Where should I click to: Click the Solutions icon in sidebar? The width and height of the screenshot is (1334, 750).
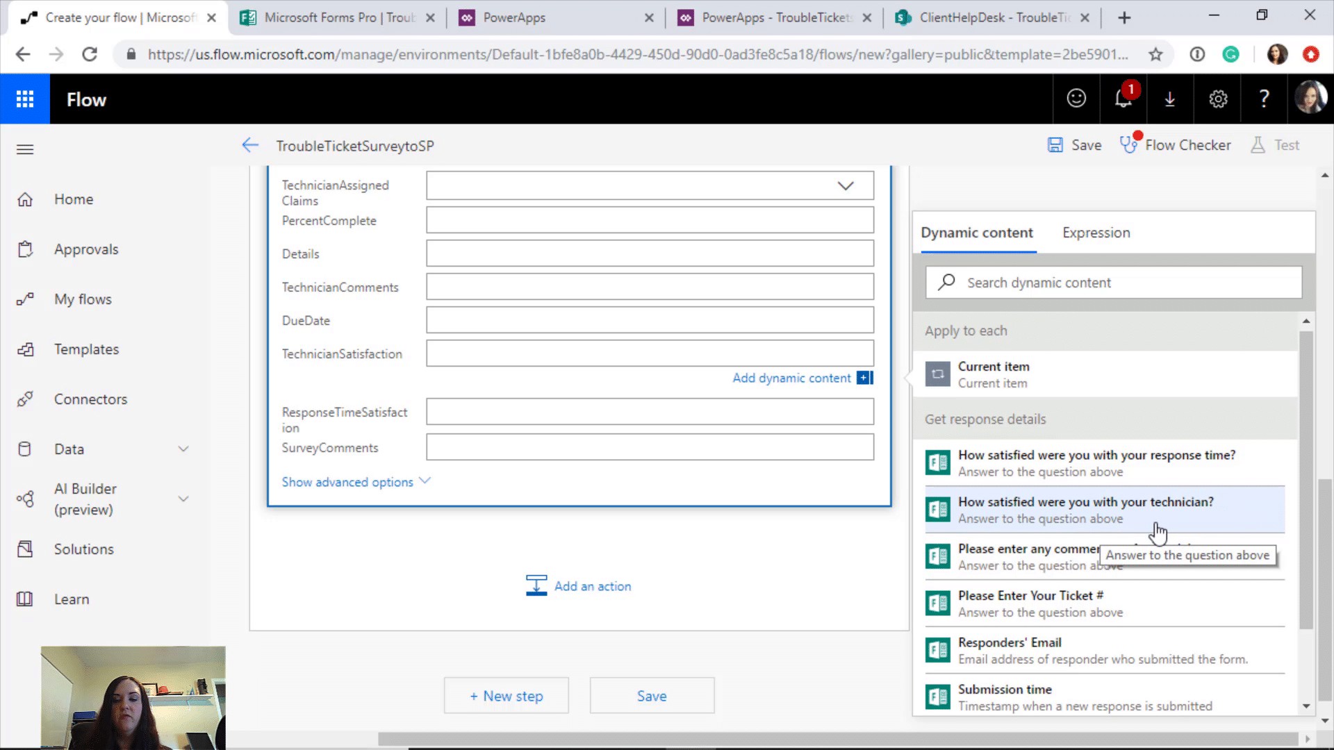pyautogui.click(x=25, y=549)
